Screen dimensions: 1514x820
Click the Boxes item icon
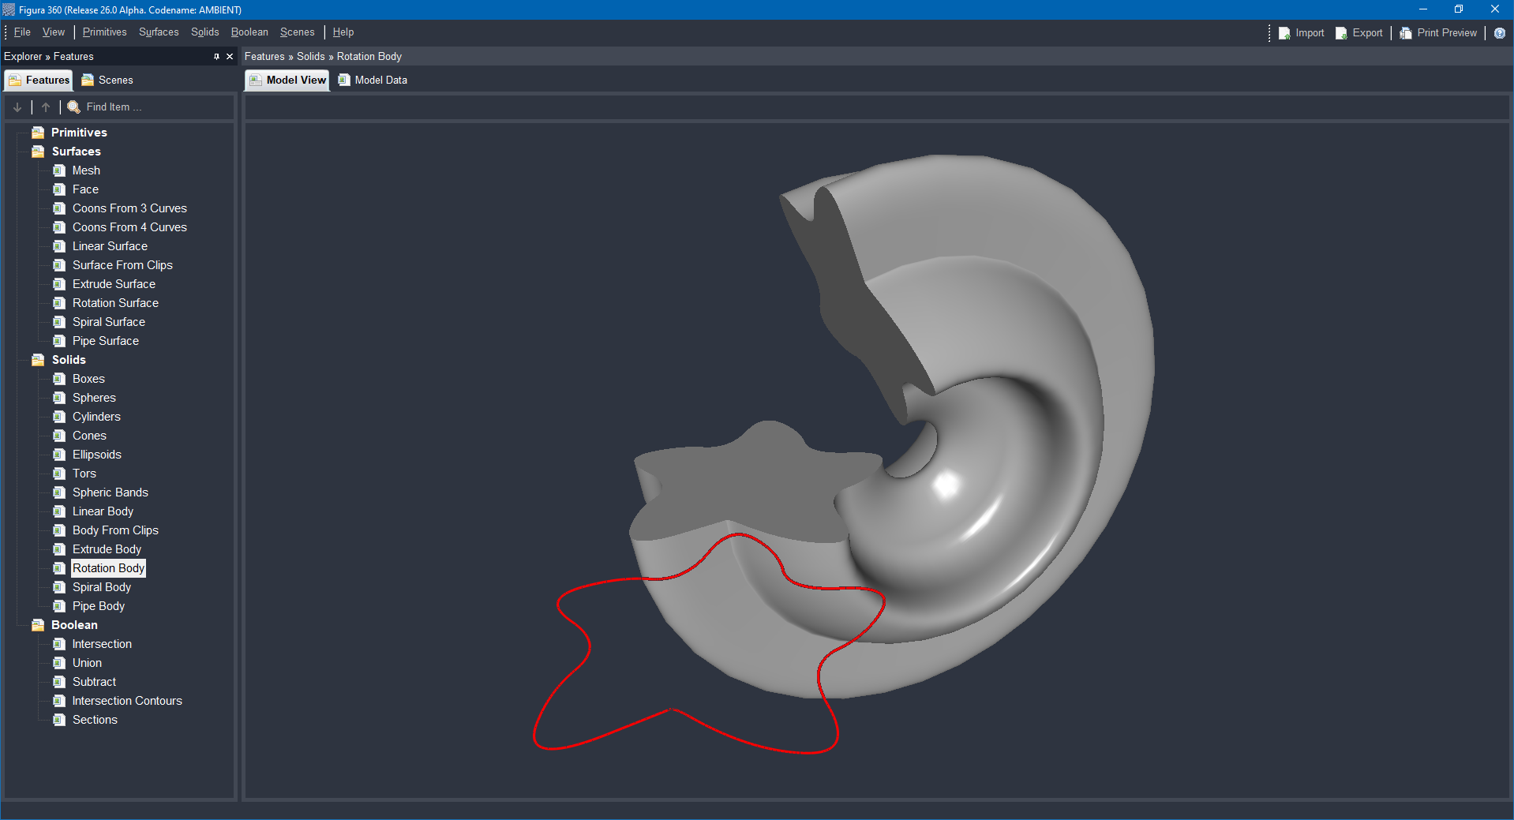[x=59, y=379]
